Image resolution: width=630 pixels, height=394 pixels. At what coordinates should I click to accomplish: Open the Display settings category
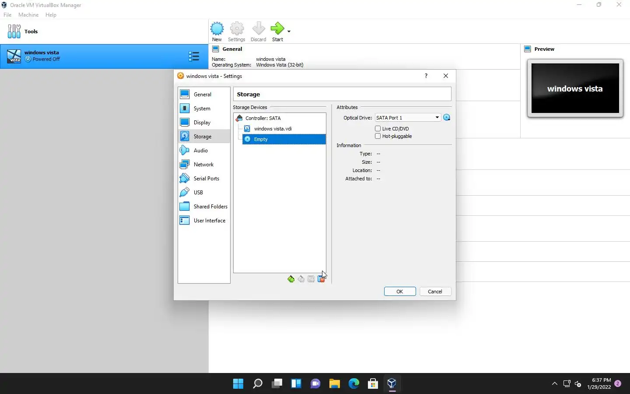(204, 123)
